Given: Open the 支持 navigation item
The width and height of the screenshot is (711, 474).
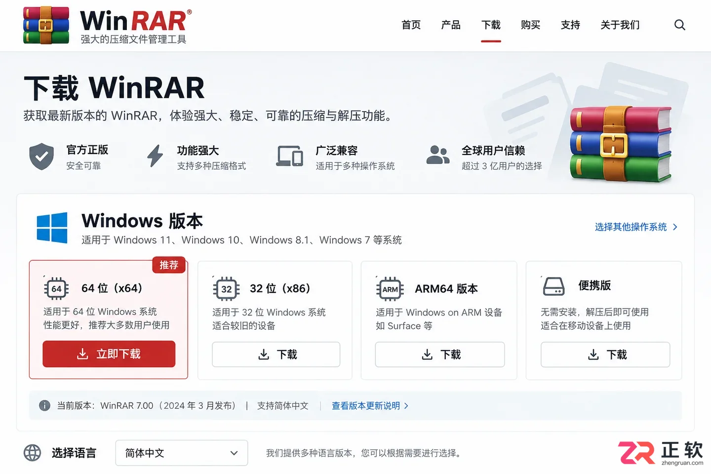Looking at the screenshot, I should (570, 25).
